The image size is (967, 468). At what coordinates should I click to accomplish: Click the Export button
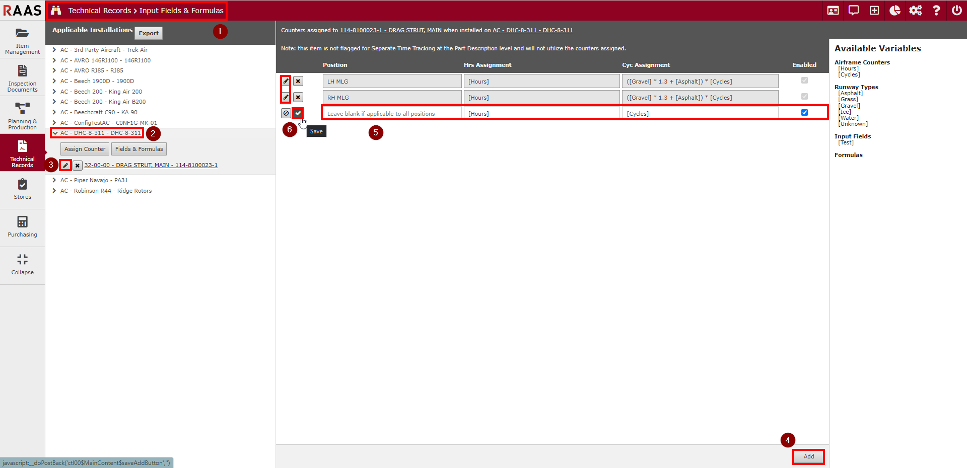pos(149,33)
